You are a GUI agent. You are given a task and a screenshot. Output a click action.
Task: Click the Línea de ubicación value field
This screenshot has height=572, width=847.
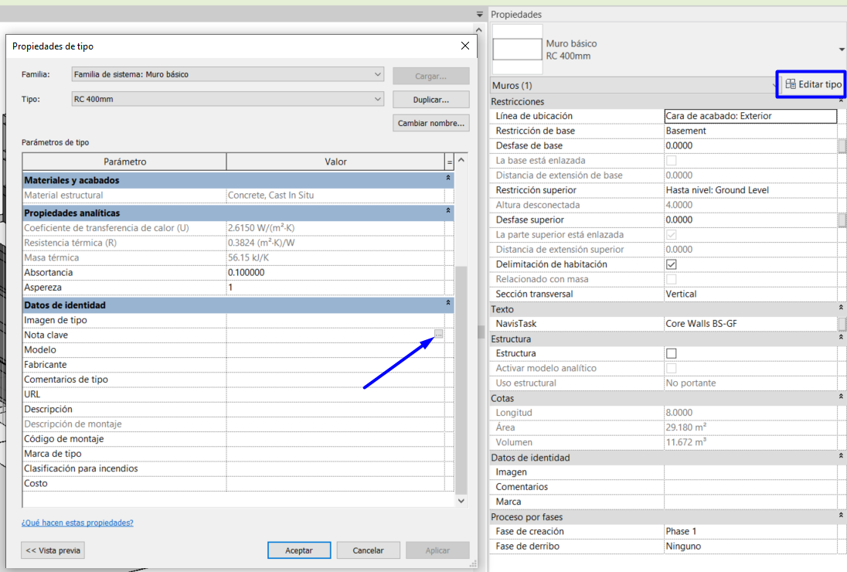pos(750,116)
